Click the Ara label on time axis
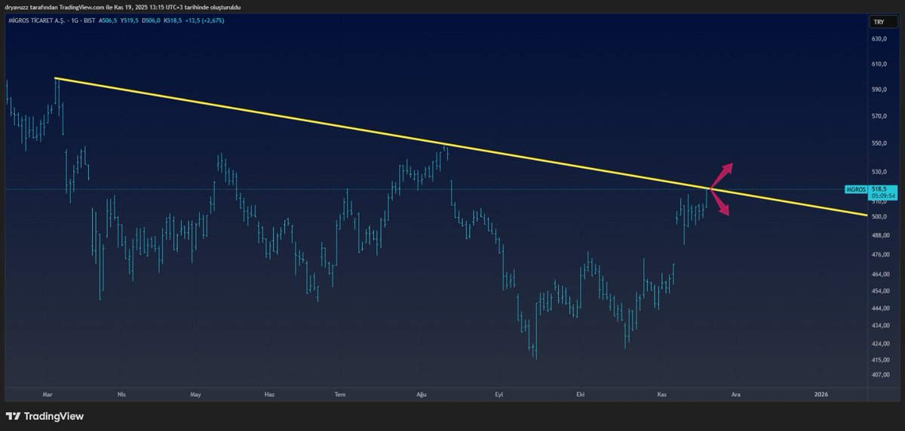Image resolution: width=905 pixels, height=431 pixels. [x=736, y=394]
